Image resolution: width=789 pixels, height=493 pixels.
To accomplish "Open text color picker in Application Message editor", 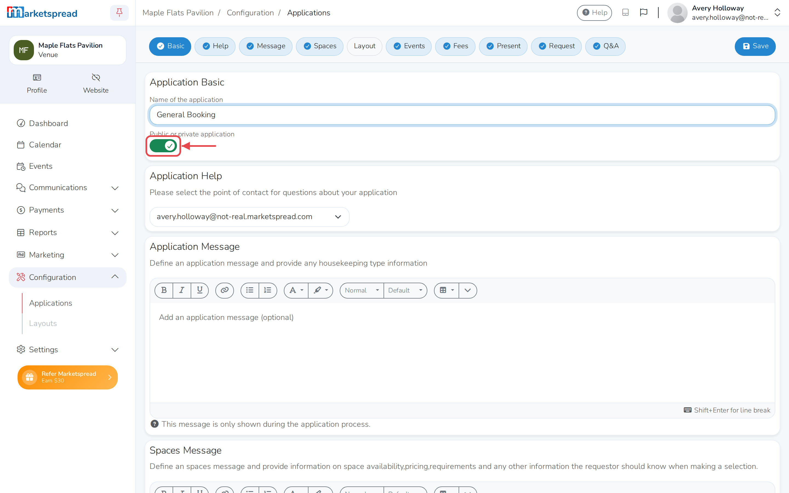I will pos(296,290).
